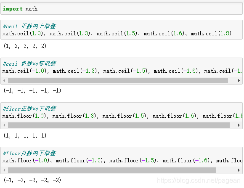Click the right scroll arrow under negative floor cell
Image resolution: width=244 pixels, height=188 pixels.
coord(239,170)
